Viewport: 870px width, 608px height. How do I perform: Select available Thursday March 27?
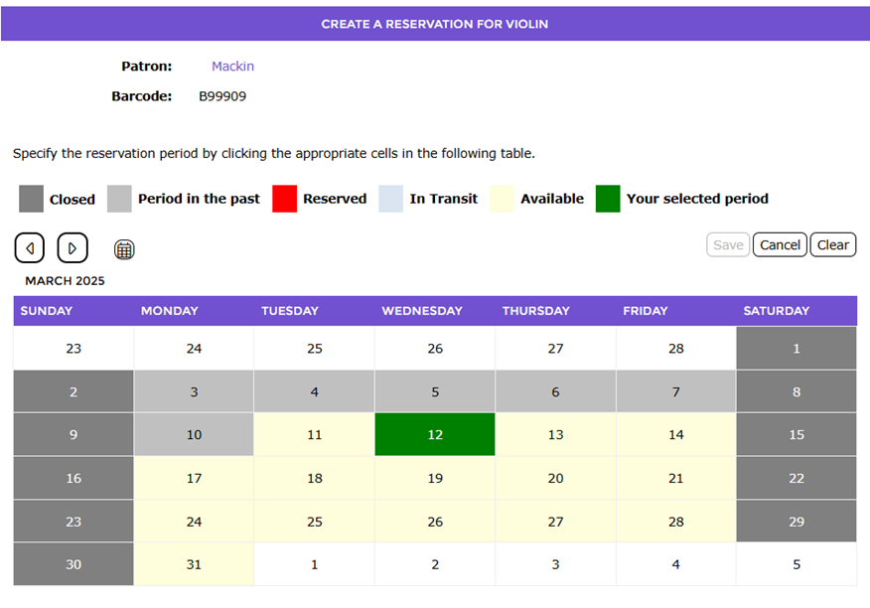(x=555, y=522)
